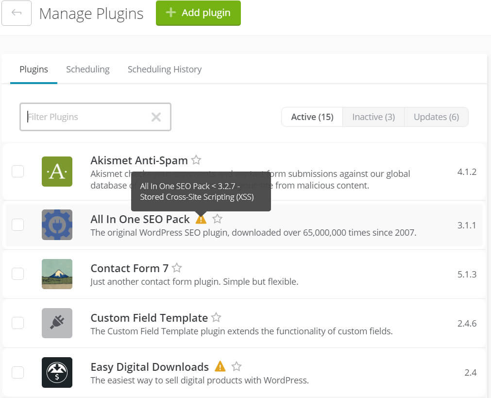Image resolution: width=491 pixels, height=398 pixels.
Task: Open the Contact Form 7 title
Action: [x=129, y=269]
